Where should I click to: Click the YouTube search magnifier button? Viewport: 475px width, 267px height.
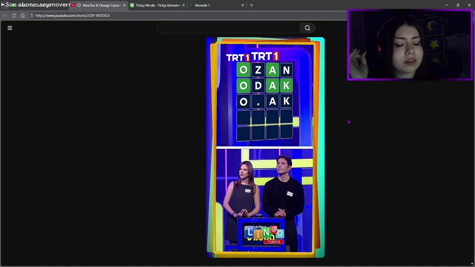point(307,28)
